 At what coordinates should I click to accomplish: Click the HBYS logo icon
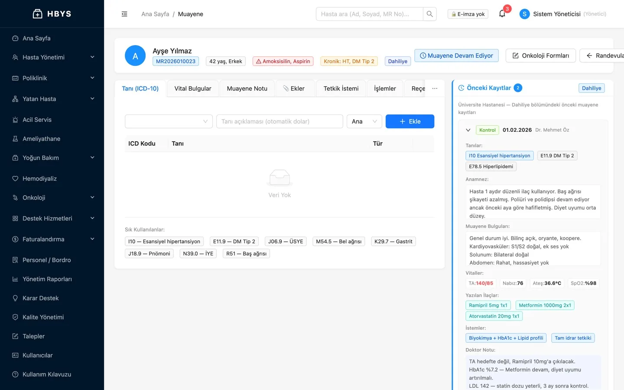tap(38, 14)
